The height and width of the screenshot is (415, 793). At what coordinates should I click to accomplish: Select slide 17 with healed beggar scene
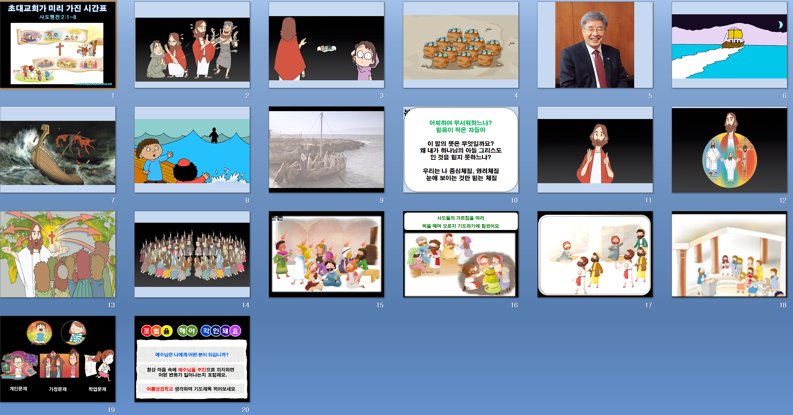pos(595,254)
